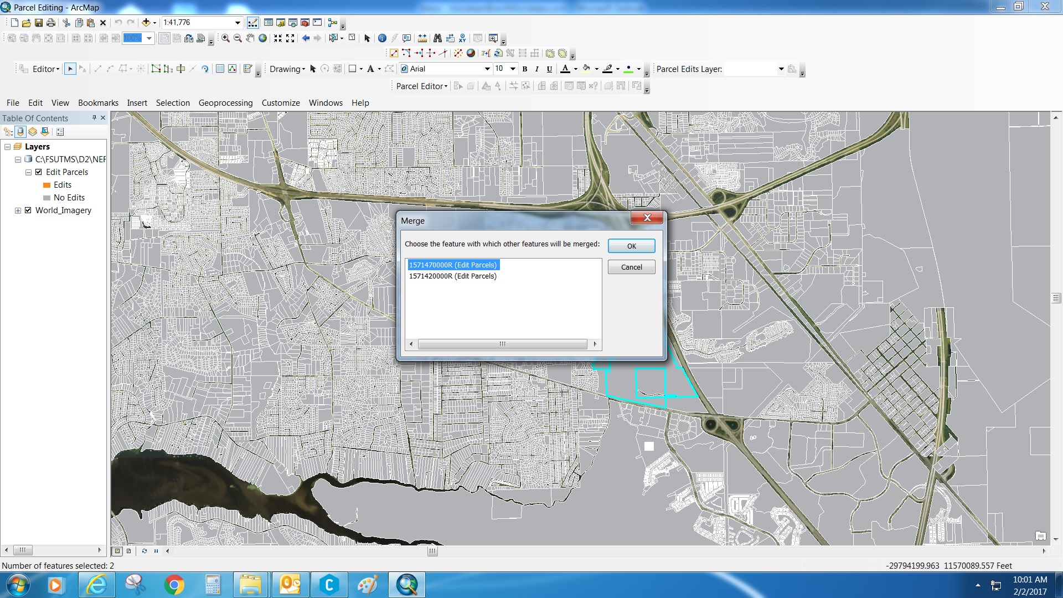The image size is (1063, 598).
Task: Click the Save disk icon
Action: (x=39, y=23)
